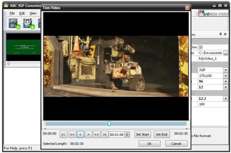Click the Add DVD toolbar icon
The height and width of the screenshot is (153, 231).
[x=29, y=24]
